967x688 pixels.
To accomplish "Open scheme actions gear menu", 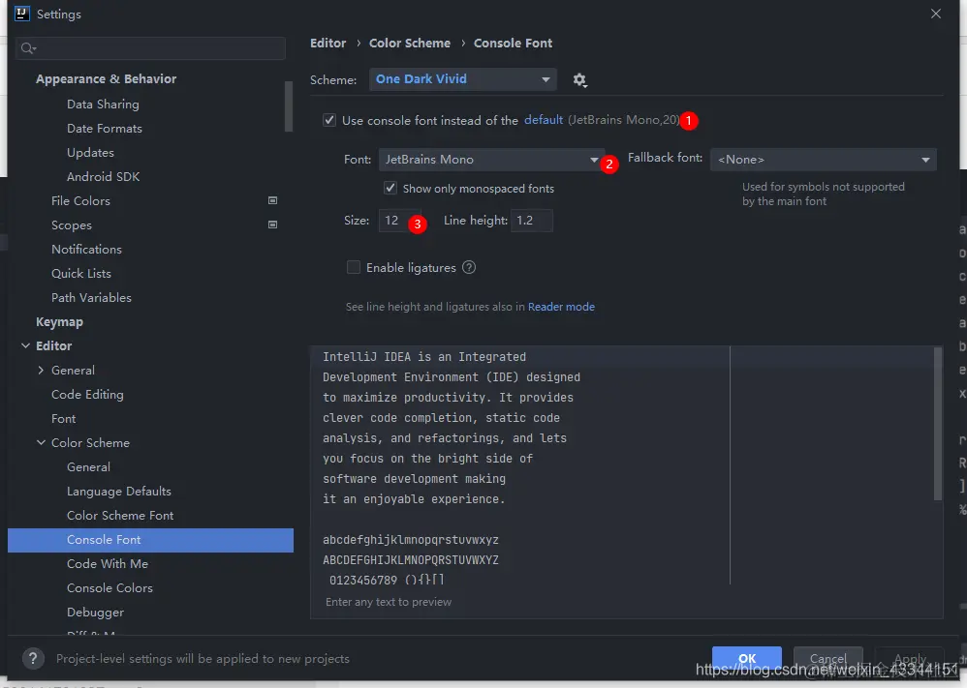I will click(x=579, y=80).
